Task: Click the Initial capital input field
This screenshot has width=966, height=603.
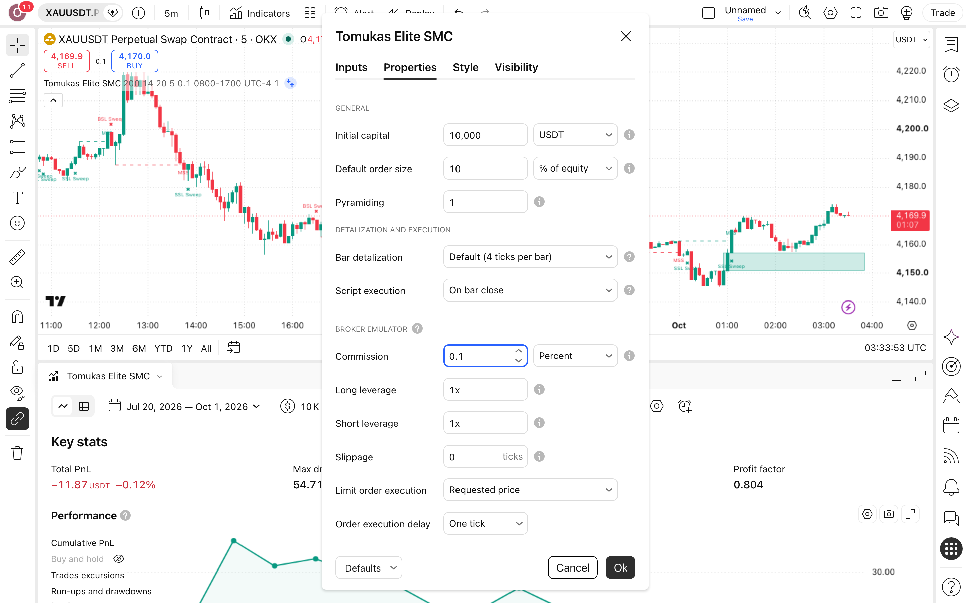Action: (x=485, y=135)
